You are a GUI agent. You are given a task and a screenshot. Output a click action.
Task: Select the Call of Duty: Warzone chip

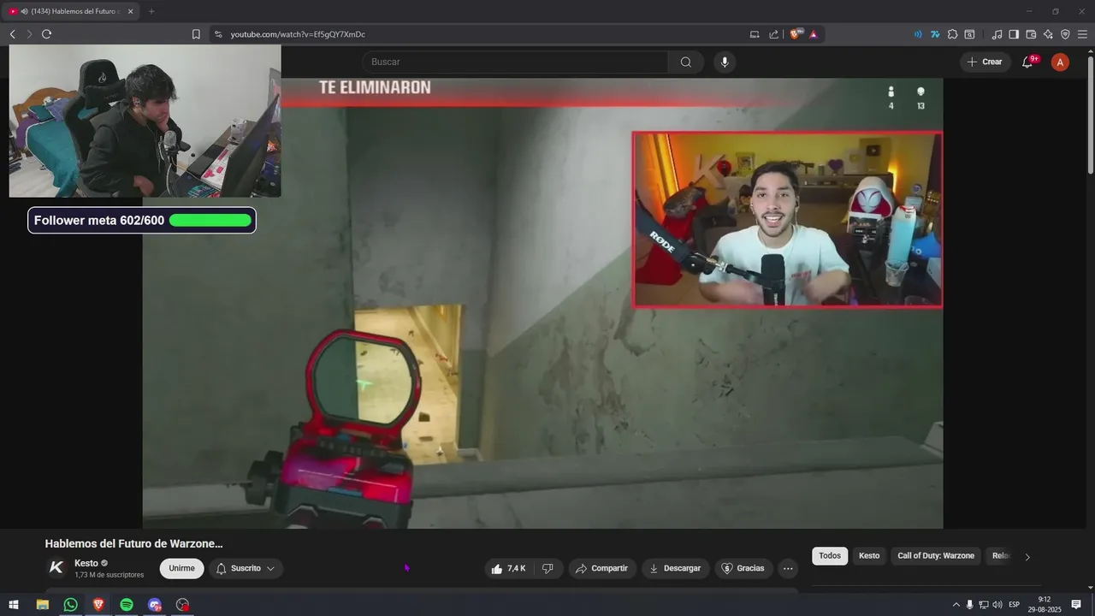(x=936, y=556)
